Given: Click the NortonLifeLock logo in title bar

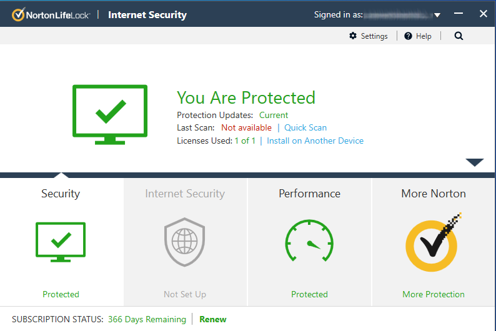Looking at the screenshot, I should (x=52, y=14).
